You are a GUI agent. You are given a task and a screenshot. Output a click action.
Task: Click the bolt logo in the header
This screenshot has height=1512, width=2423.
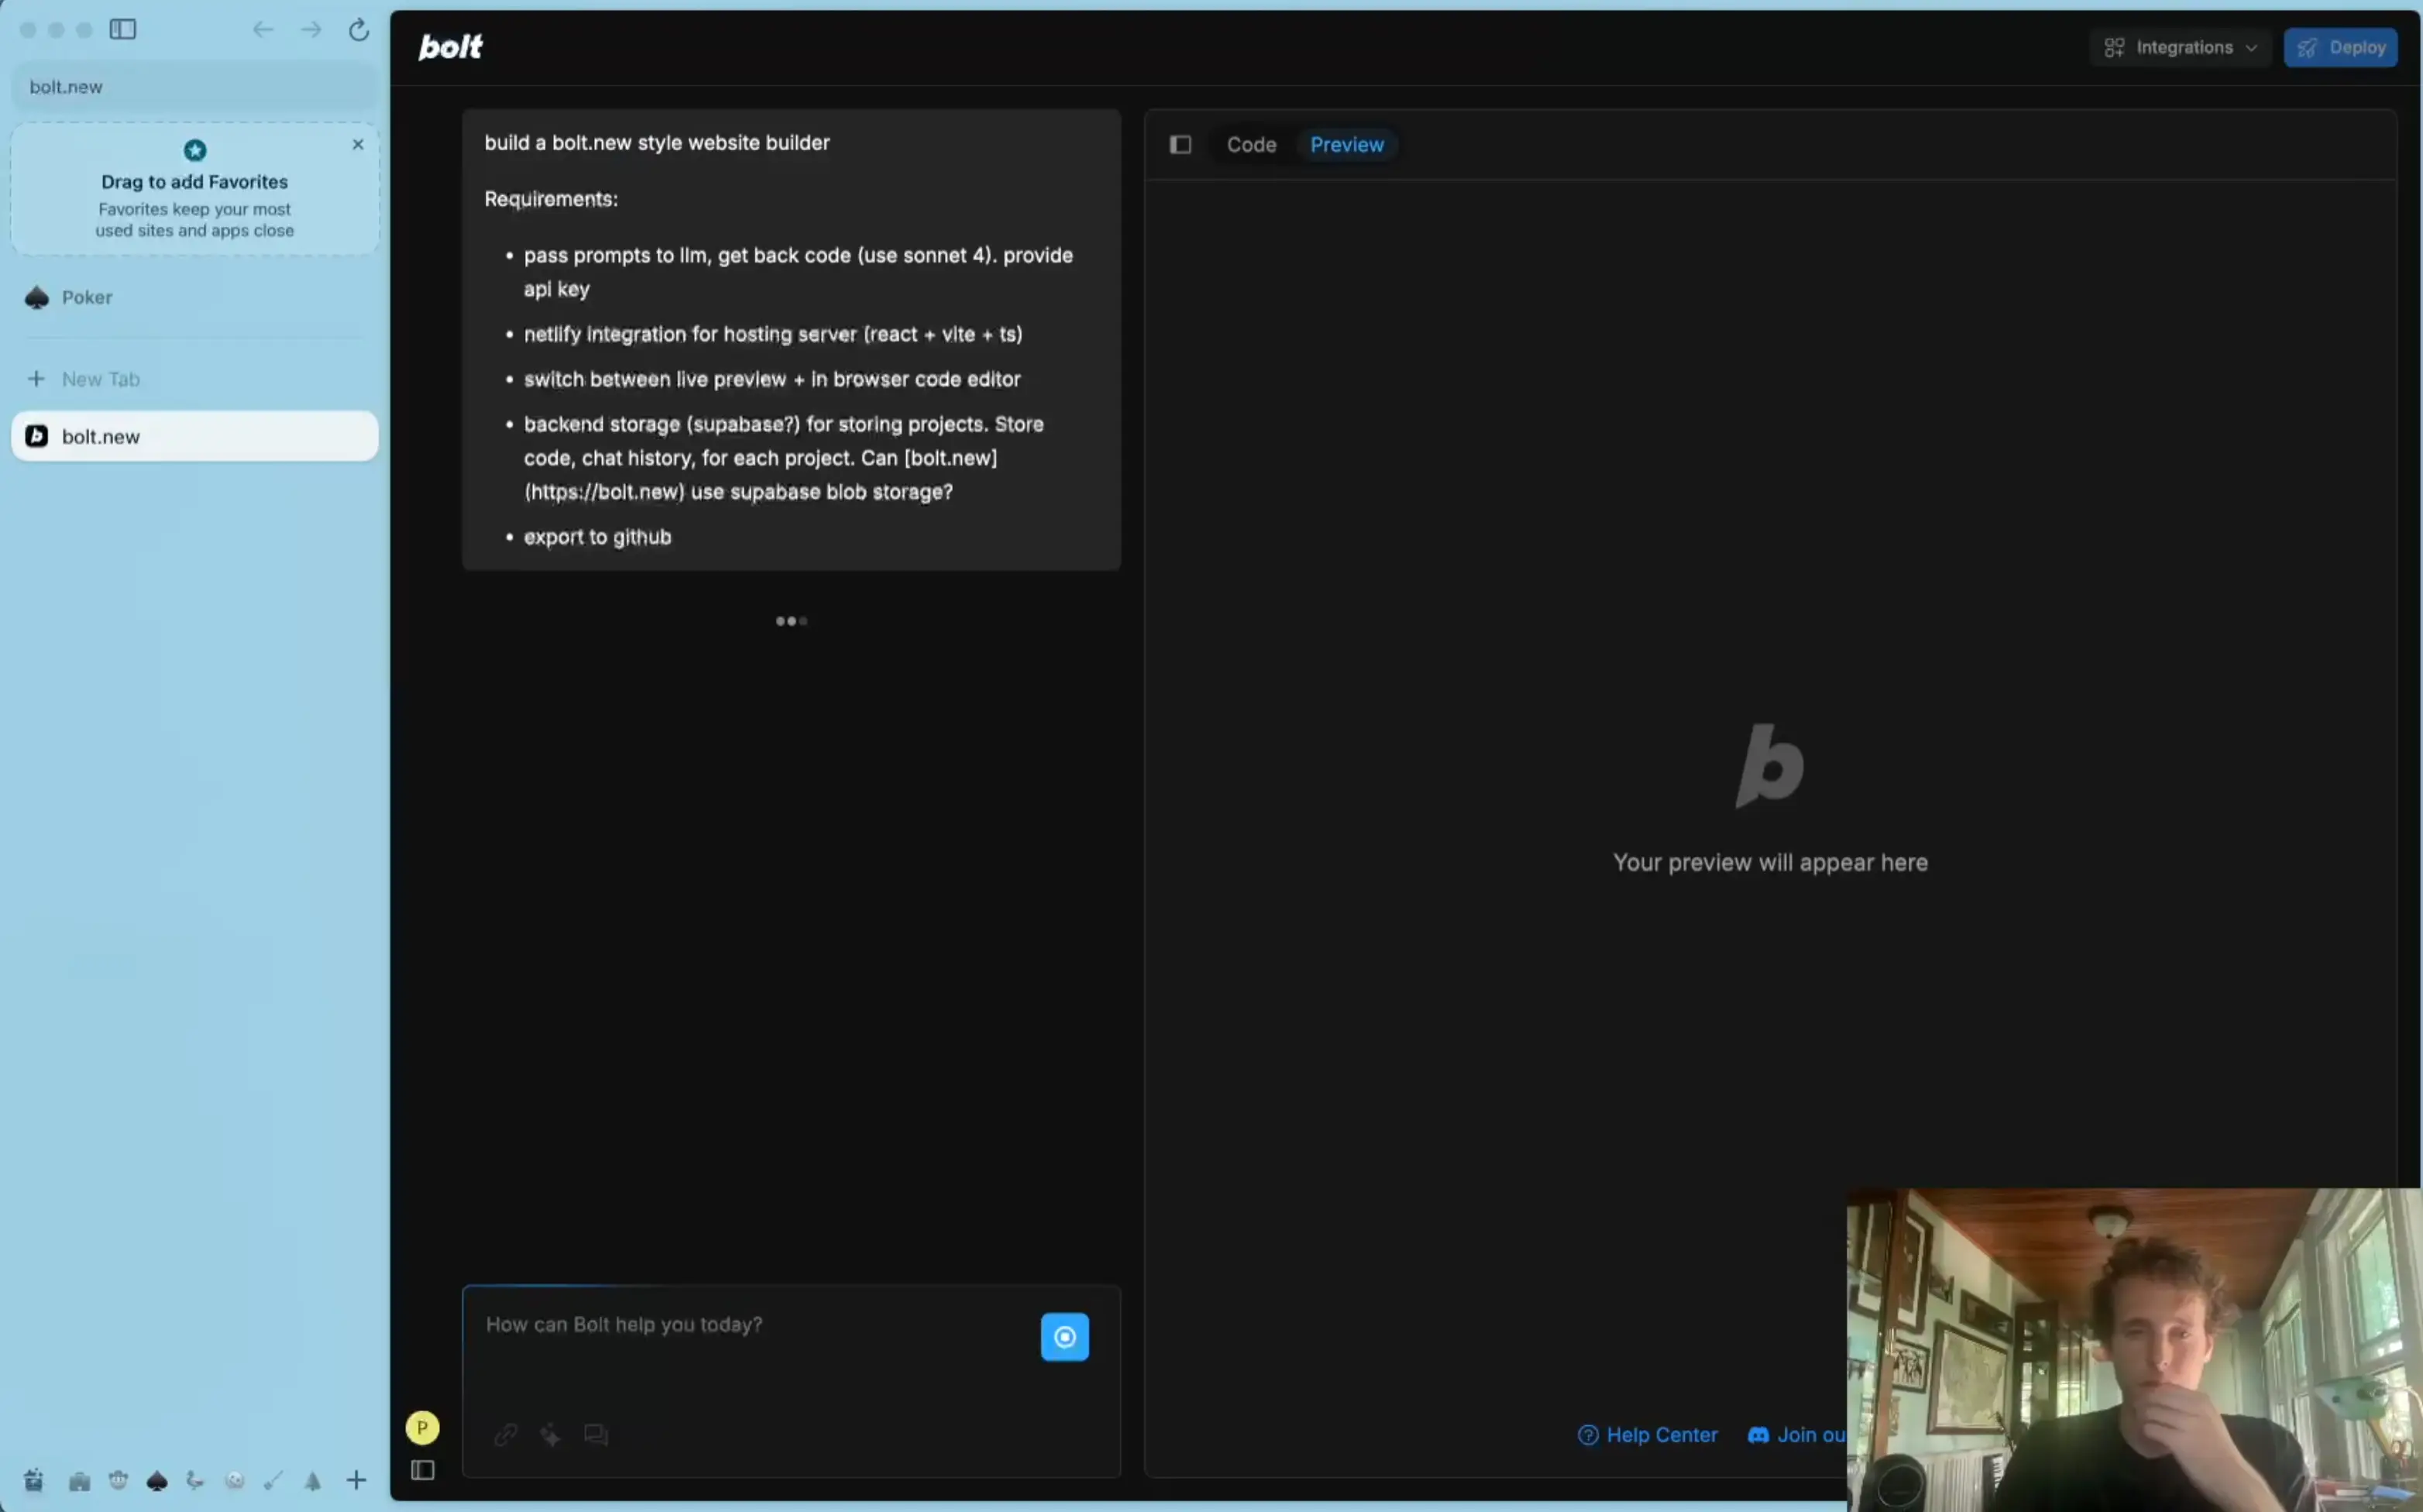pos(450,47)
